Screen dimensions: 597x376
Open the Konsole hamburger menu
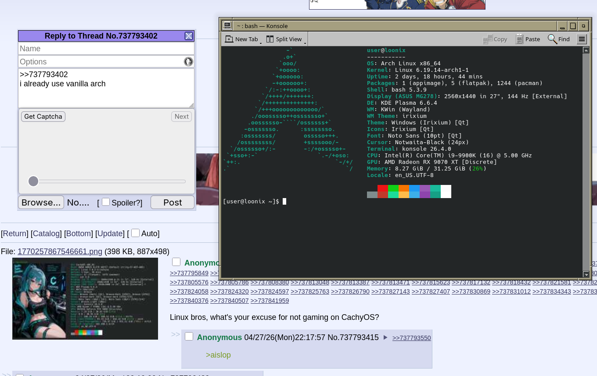582,39
